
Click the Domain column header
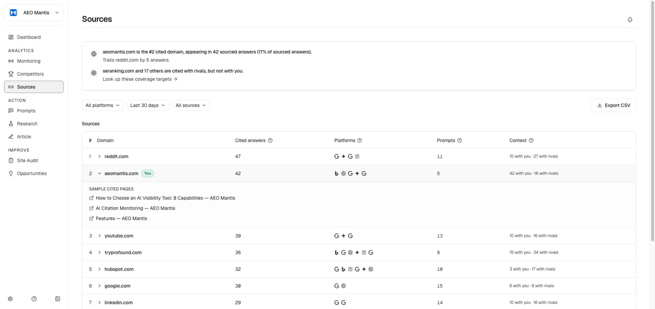tap(105, 140)
